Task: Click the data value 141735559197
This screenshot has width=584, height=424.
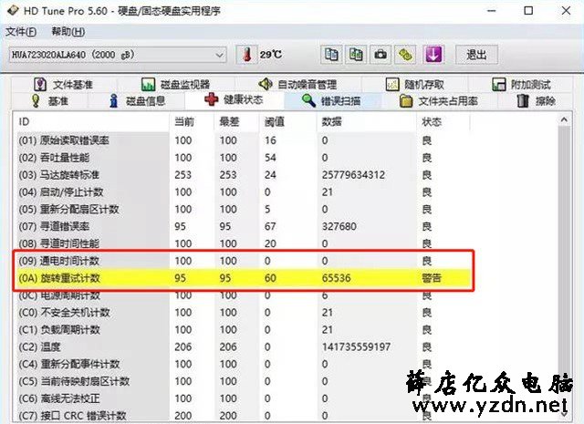Action: [x=357, y=346]
